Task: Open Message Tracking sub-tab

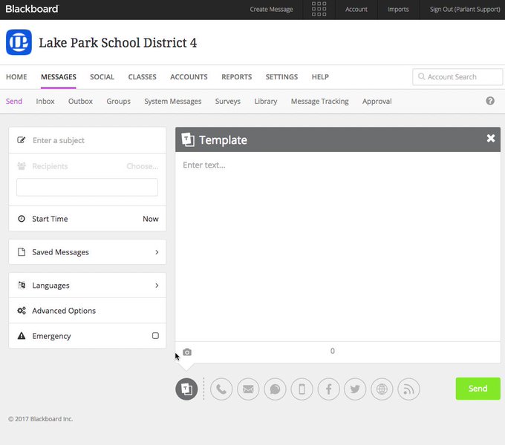Action: 320,102
